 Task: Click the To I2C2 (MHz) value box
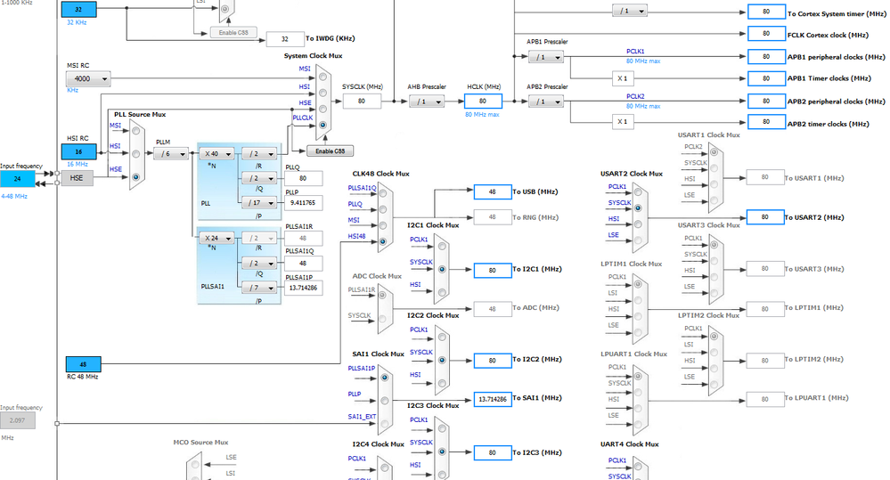tap(493, 361)
